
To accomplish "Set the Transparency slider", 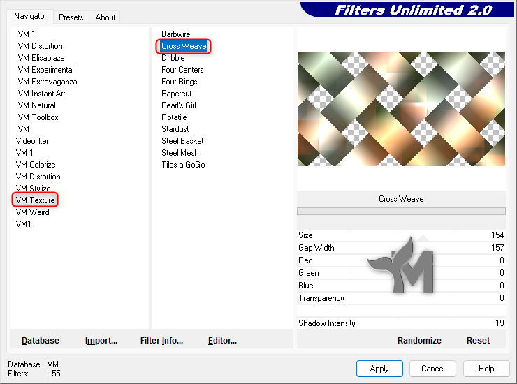I will click(x=401, y=298).
